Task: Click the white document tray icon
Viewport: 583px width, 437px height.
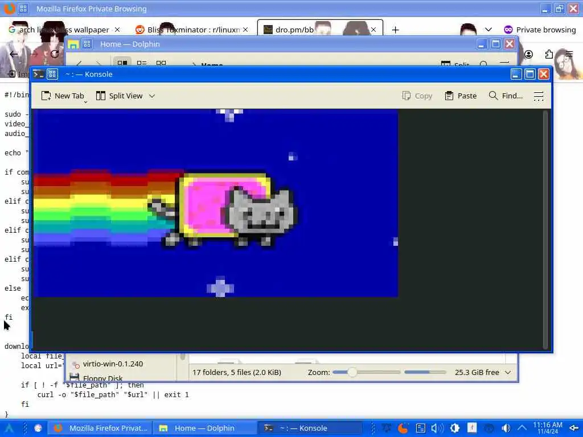Action: point(472,428)
